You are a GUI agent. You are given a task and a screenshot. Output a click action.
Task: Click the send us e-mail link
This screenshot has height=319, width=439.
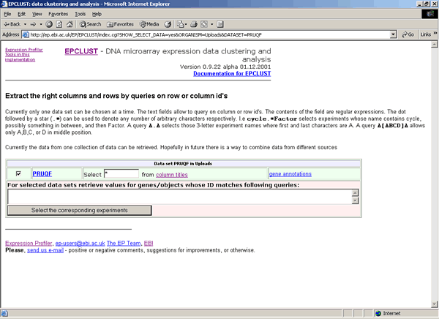(45, 250)
